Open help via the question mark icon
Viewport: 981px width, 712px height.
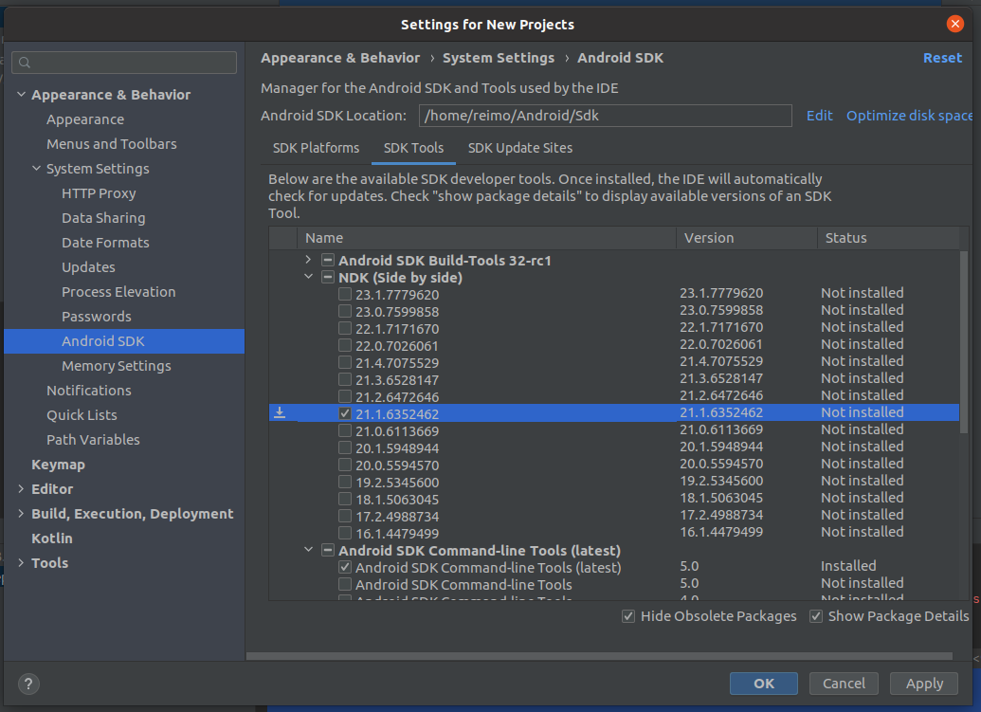click(x=27, y=684)
